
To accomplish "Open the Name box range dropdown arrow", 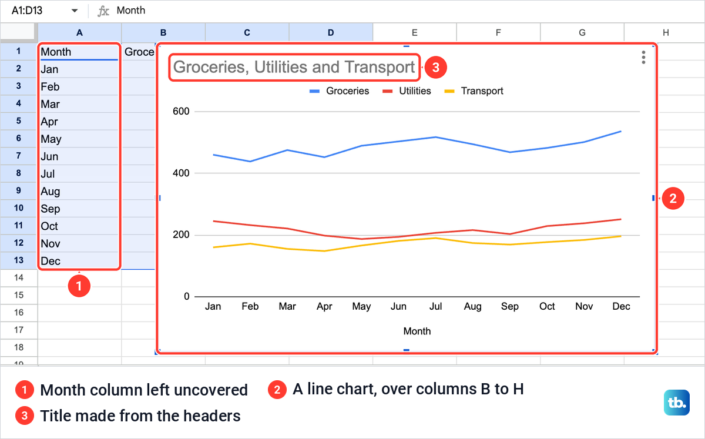I will (75, 11).
